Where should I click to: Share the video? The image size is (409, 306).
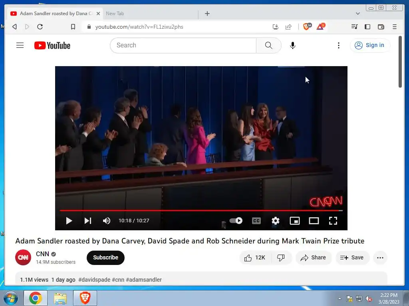click(313, 258)
